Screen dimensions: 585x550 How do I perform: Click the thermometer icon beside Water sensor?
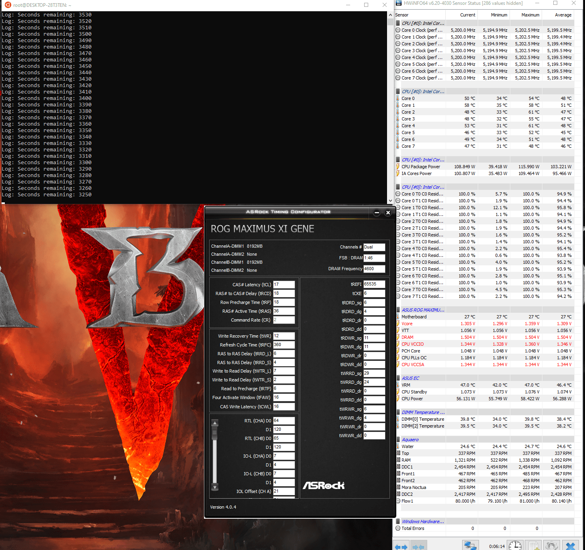398,446
